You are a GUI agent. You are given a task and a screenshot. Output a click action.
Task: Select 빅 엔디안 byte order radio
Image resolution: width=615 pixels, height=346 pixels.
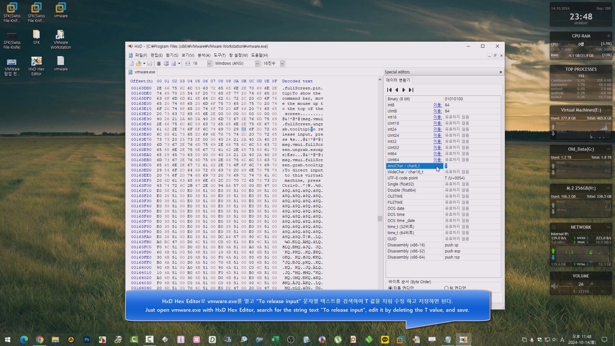click(x=446, y=288)
